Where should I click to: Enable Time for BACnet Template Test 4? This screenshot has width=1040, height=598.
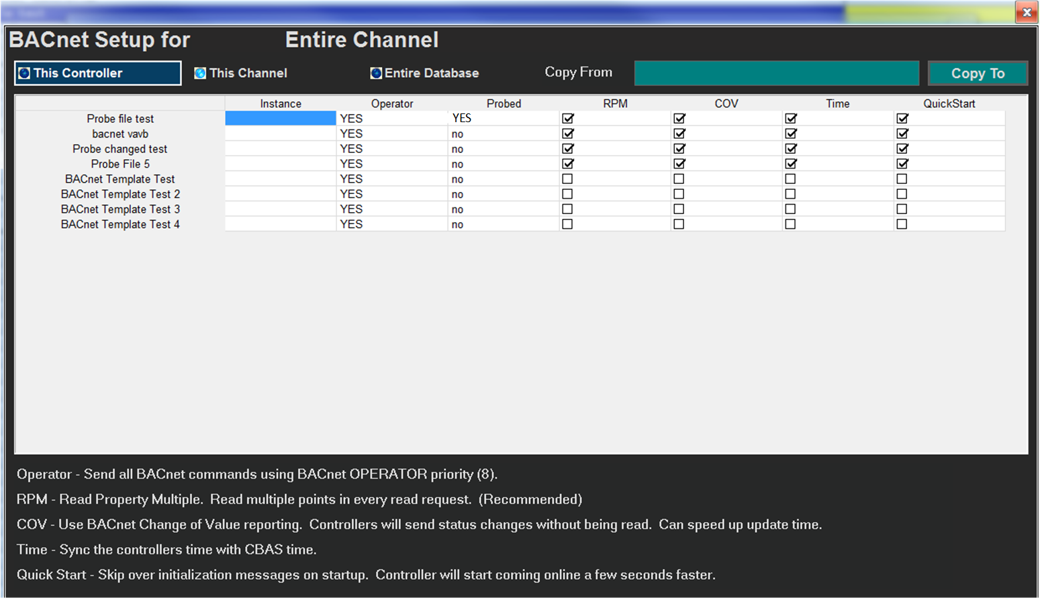pos(790,224)
